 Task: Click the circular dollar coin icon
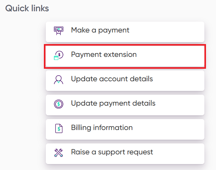point(58,104)
